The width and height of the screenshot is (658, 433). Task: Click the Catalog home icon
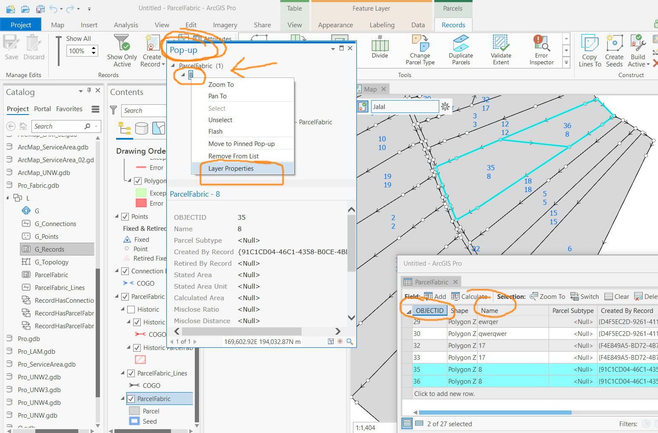[x=23, y=126]
